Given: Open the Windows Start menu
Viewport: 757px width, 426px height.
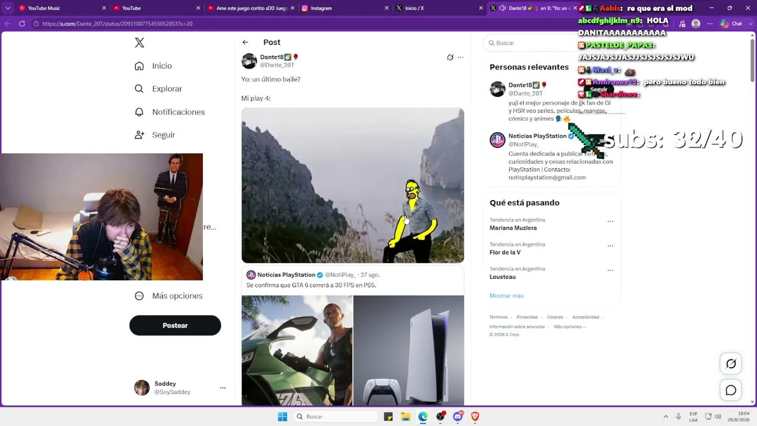Looking at the screenshot, I should point(282,417).
